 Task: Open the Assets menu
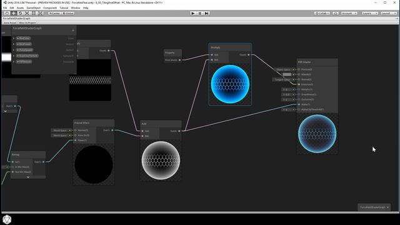pos(20,8)
